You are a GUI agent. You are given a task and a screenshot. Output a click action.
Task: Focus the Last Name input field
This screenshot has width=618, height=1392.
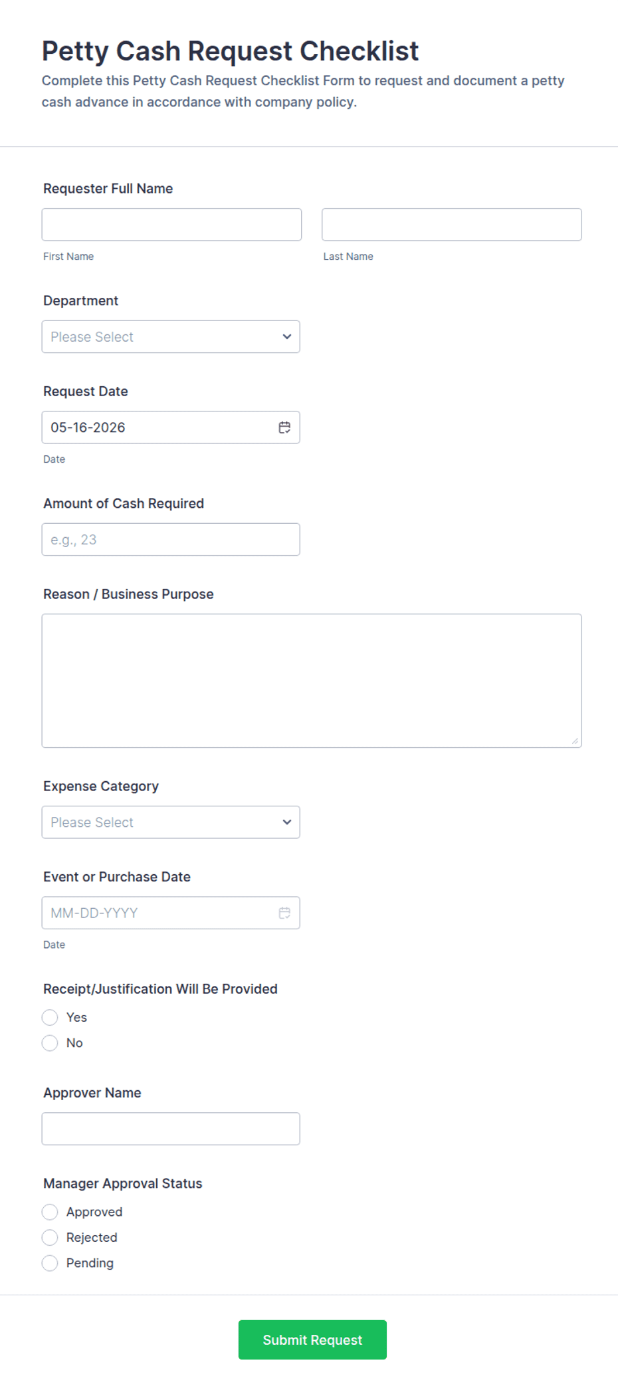click(x=452, y=225)
